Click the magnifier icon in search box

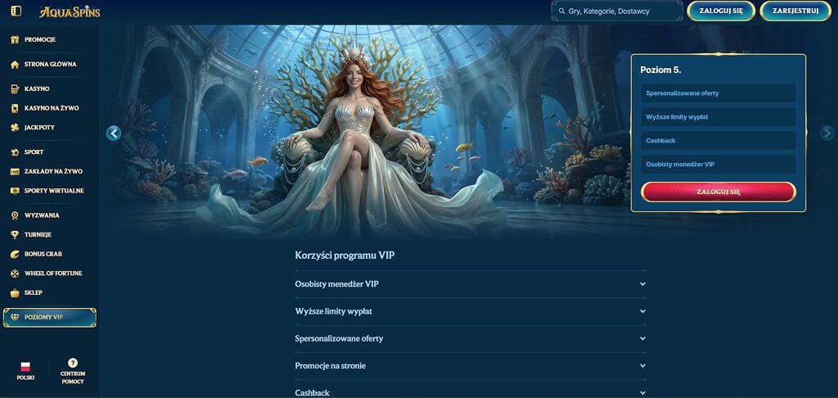coord(561,11)
